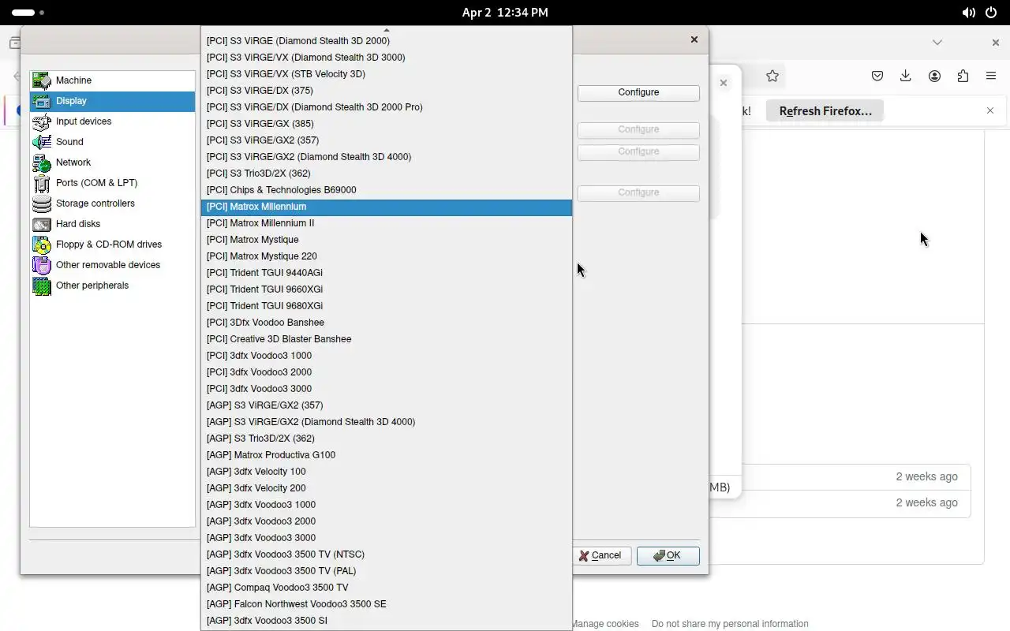Click Firefox bookmark star icon
Screen dimensions: 1010x631
click(x=772, y=76)
